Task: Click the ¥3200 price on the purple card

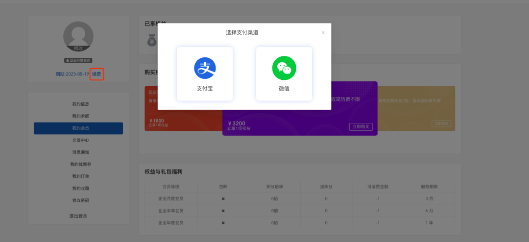Action: tap(237, 123)
